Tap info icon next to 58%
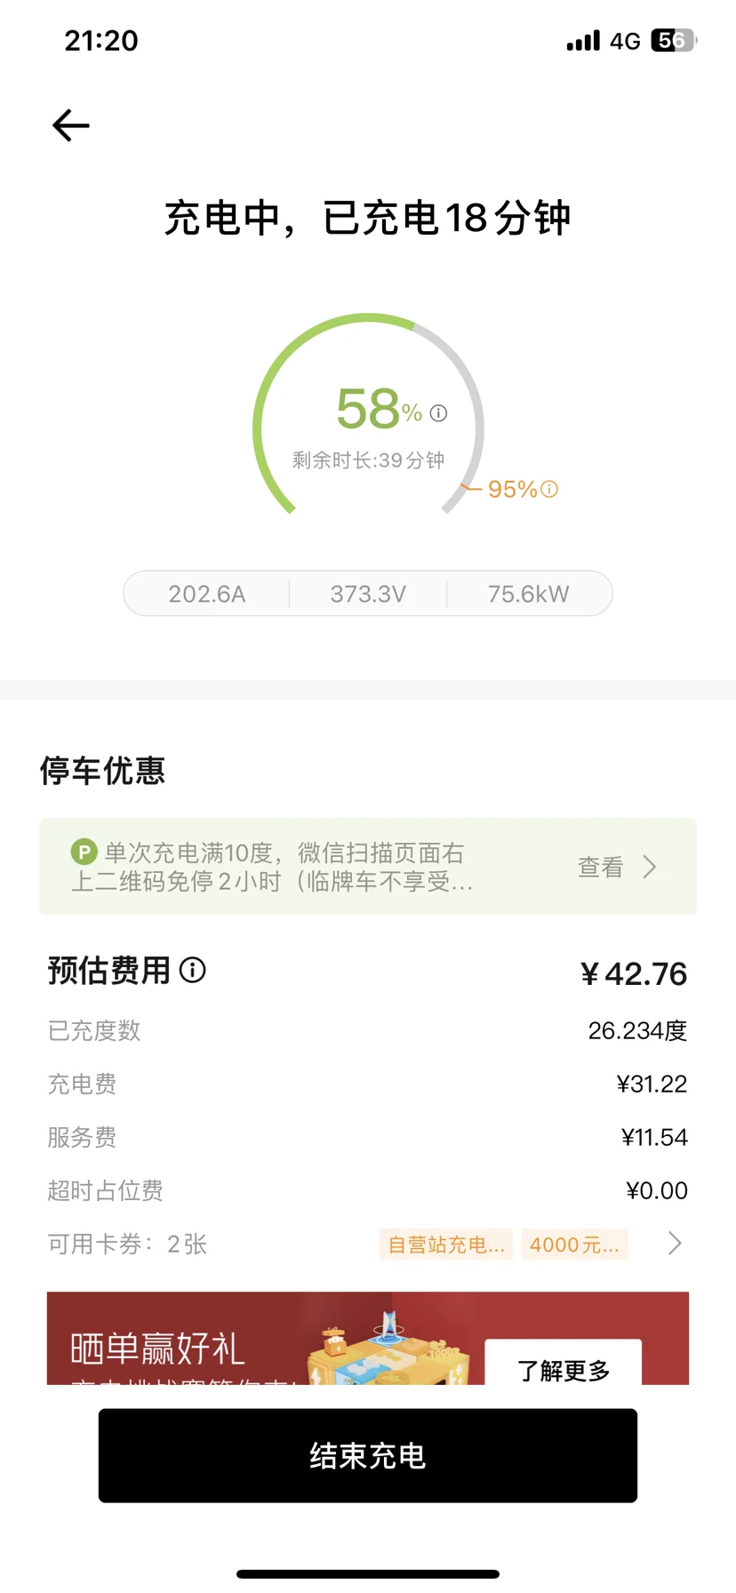 [438, 413]
